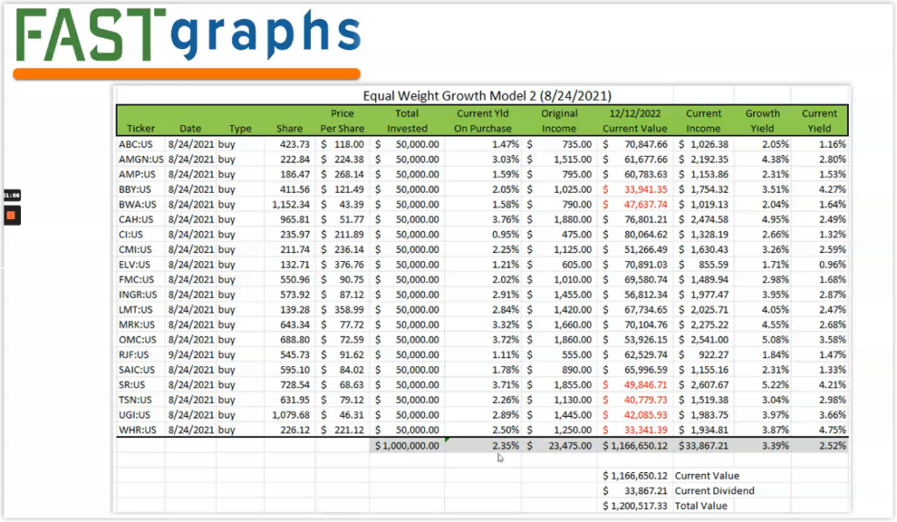Select the Date column header

coord(190,128)
